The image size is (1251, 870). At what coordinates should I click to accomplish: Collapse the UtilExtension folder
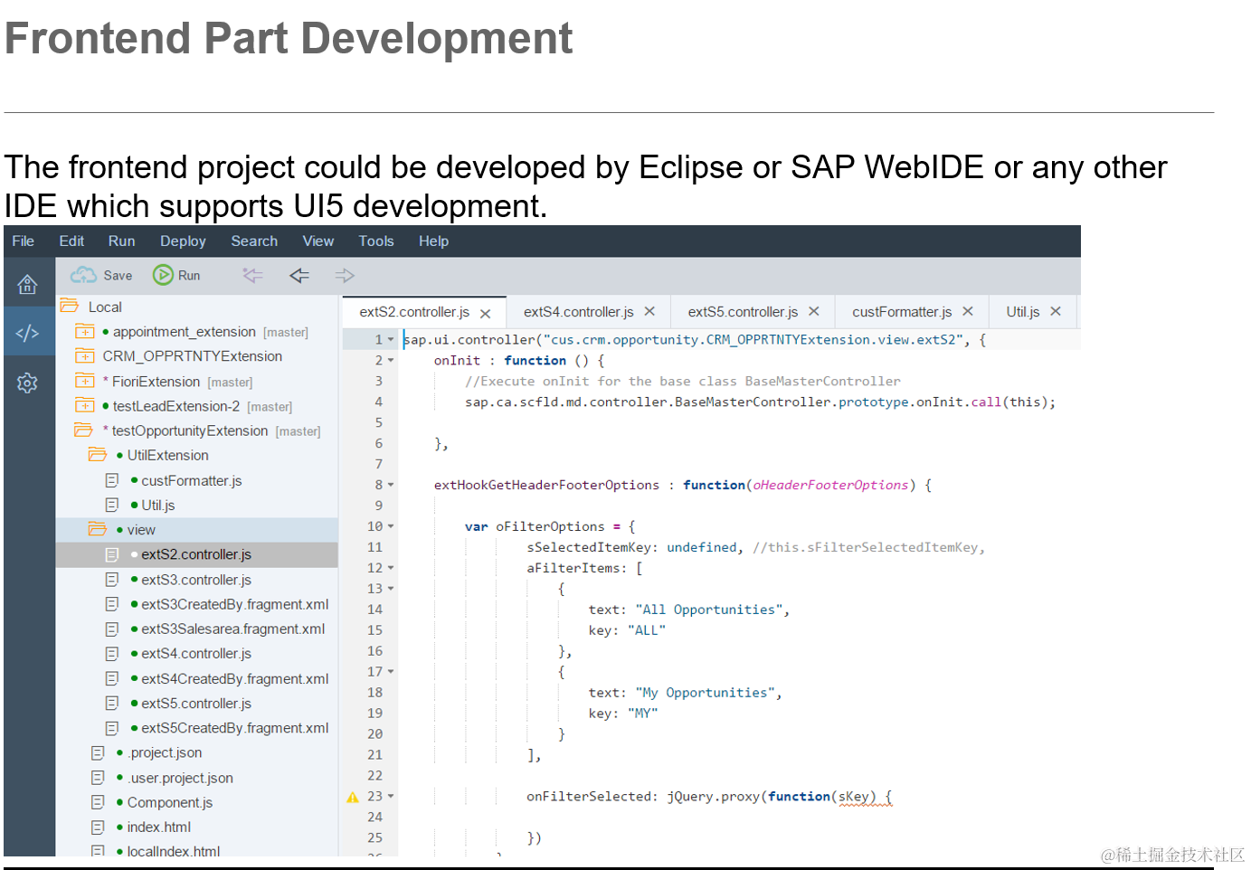pos(98,454)
